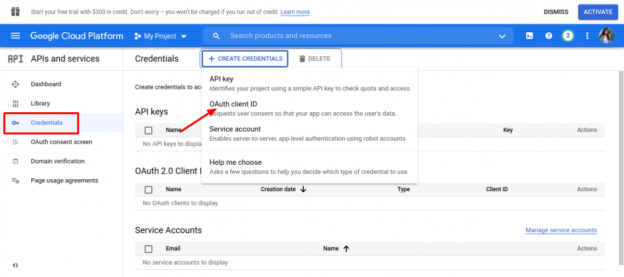Screen dimensions: 624x277
Task: Choose OAuth client ID from the menu
Action: pyautogui.click(x=309, y=108)
